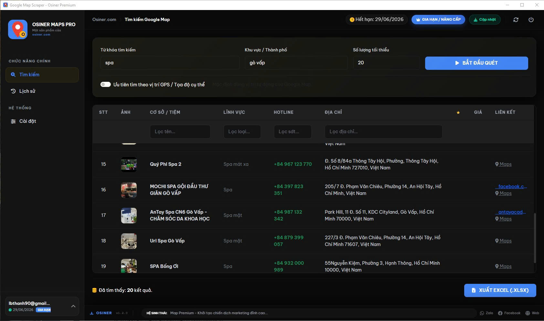Focus the Lọc địa chỉ filter field
This screenshot has width=544, height=321.
[x=383, y=132]
